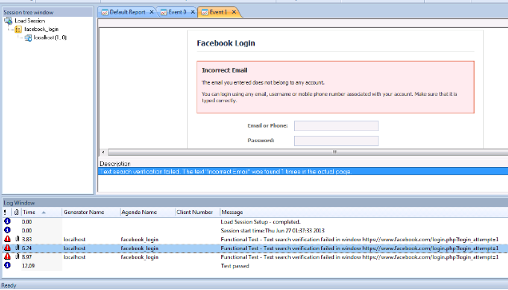Image resolution: width=508 pixels, height=290 pixels.
Task: Click the Default Report tab icon
Action: 105,12
